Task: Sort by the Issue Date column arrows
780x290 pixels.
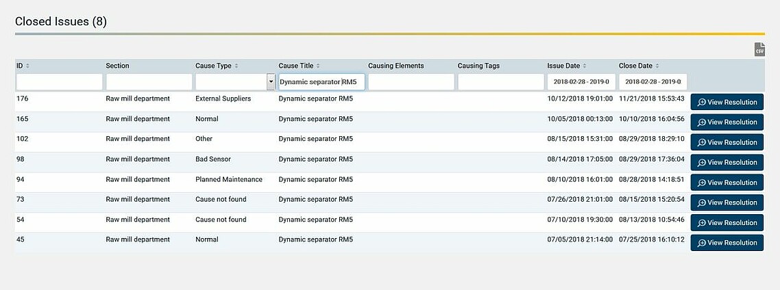Action: [x=585, y=66]
